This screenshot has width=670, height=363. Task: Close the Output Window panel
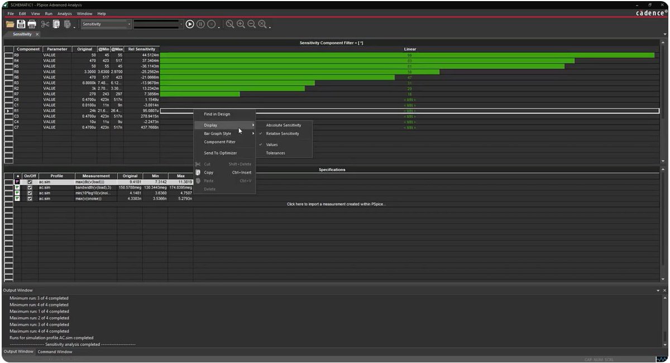[x=664, y=290]
